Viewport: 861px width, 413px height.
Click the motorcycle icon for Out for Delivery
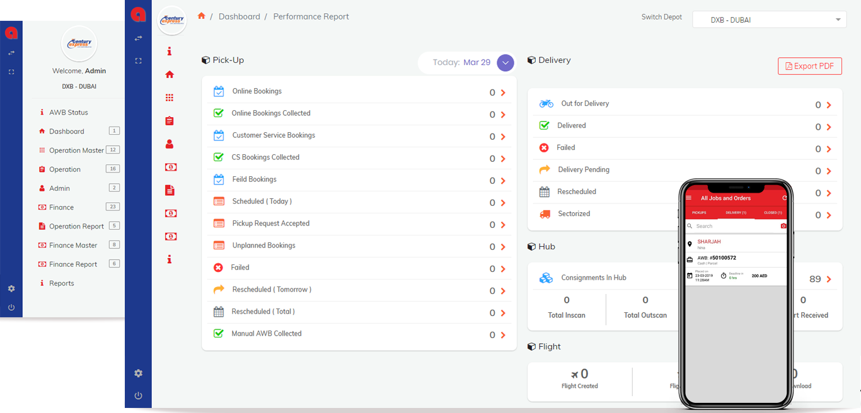[x=546, y=104]
